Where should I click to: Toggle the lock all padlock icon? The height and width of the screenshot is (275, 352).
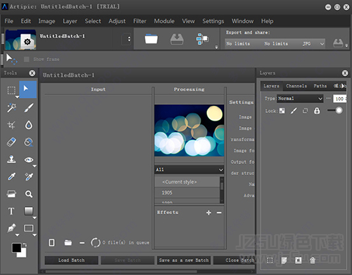point(317,111)
